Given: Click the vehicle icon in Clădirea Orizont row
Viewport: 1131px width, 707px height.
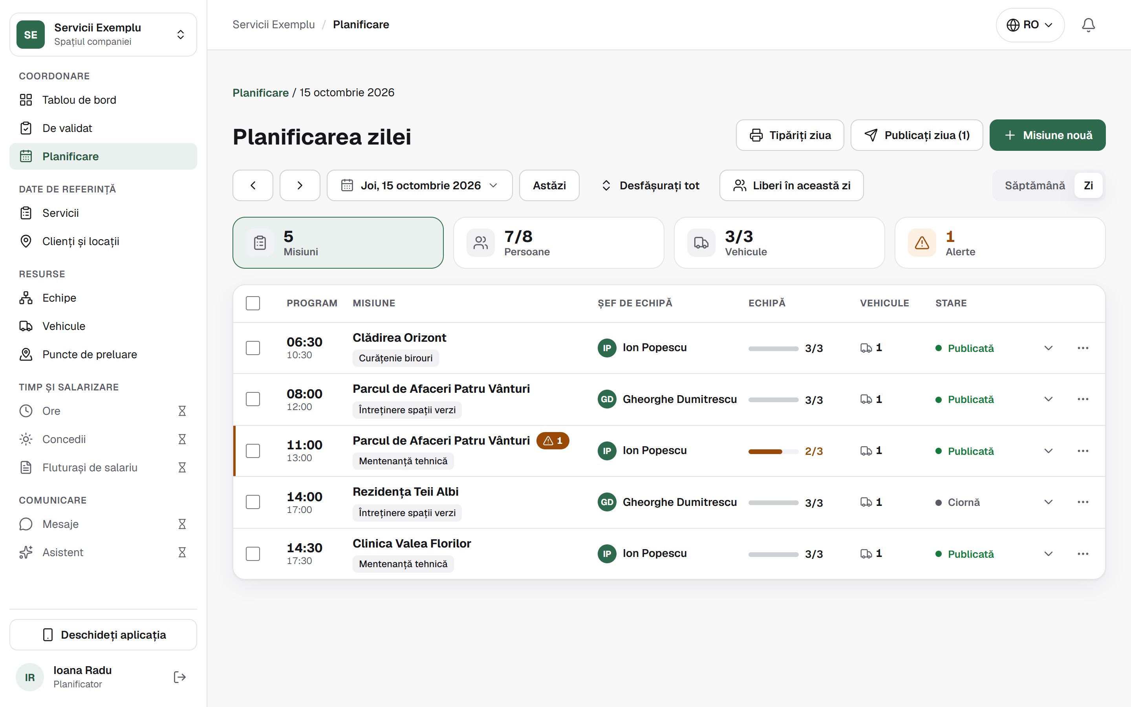Looking at the screenshot, I should click(x=866, y=348).
